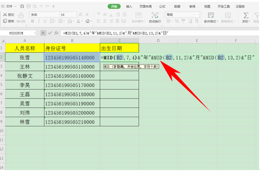
Task: Open the 云服务 (Cloud Services) tab
Action: [240, 7]
